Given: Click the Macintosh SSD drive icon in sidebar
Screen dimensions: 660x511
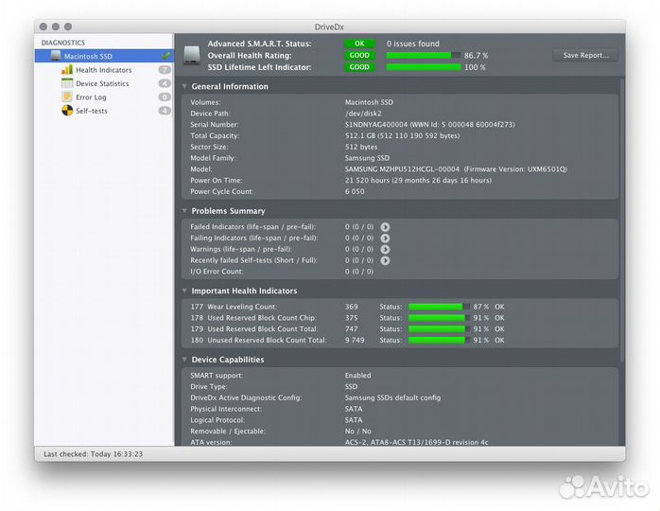Looking at the screenshot, I should [56, 56].
